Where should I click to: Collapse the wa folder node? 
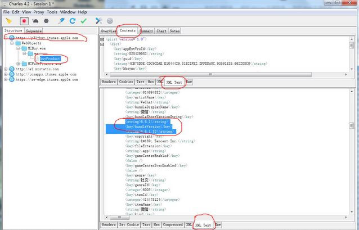pyautogui.click(x=24, y=53)
